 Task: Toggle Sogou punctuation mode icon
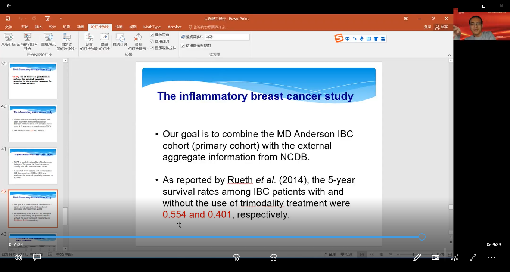(x=355, y=38)
